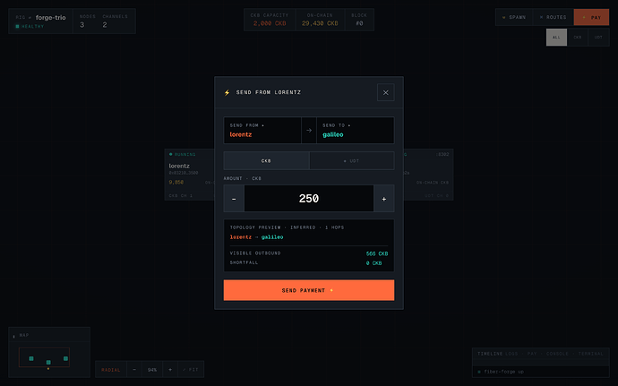Click the forge-trio rig name
618x386 pixels.
coord(51,17)
